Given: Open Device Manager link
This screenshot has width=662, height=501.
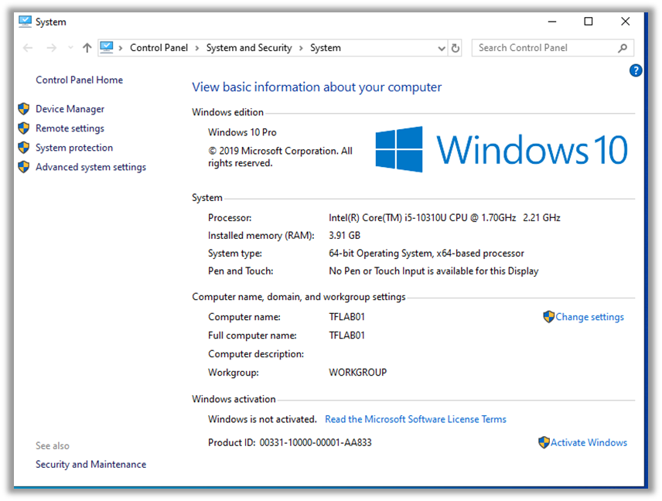Looking at the screenshot, I should [70, 109].
